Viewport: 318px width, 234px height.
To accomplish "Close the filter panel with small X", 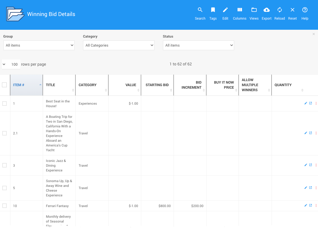I will [314, 34].
